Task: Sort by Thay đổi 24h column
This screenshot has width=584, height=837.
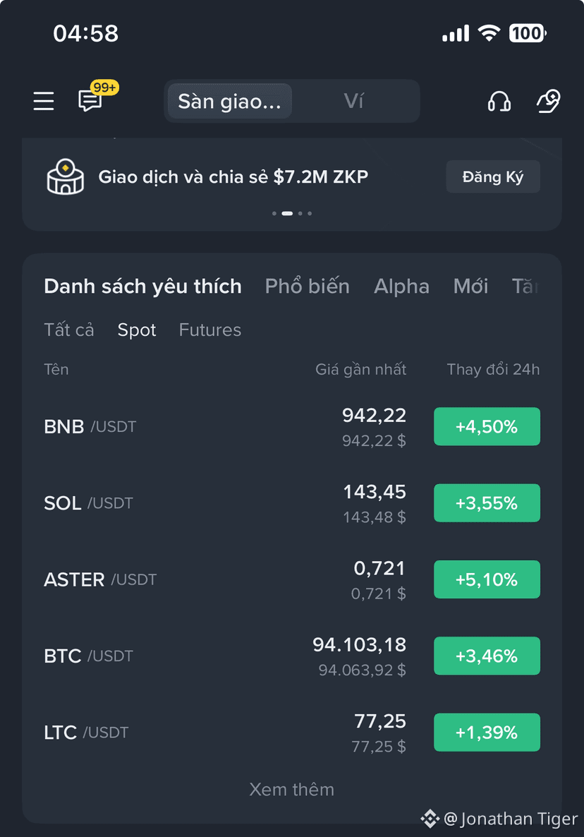Action: [x=493, y=369]
